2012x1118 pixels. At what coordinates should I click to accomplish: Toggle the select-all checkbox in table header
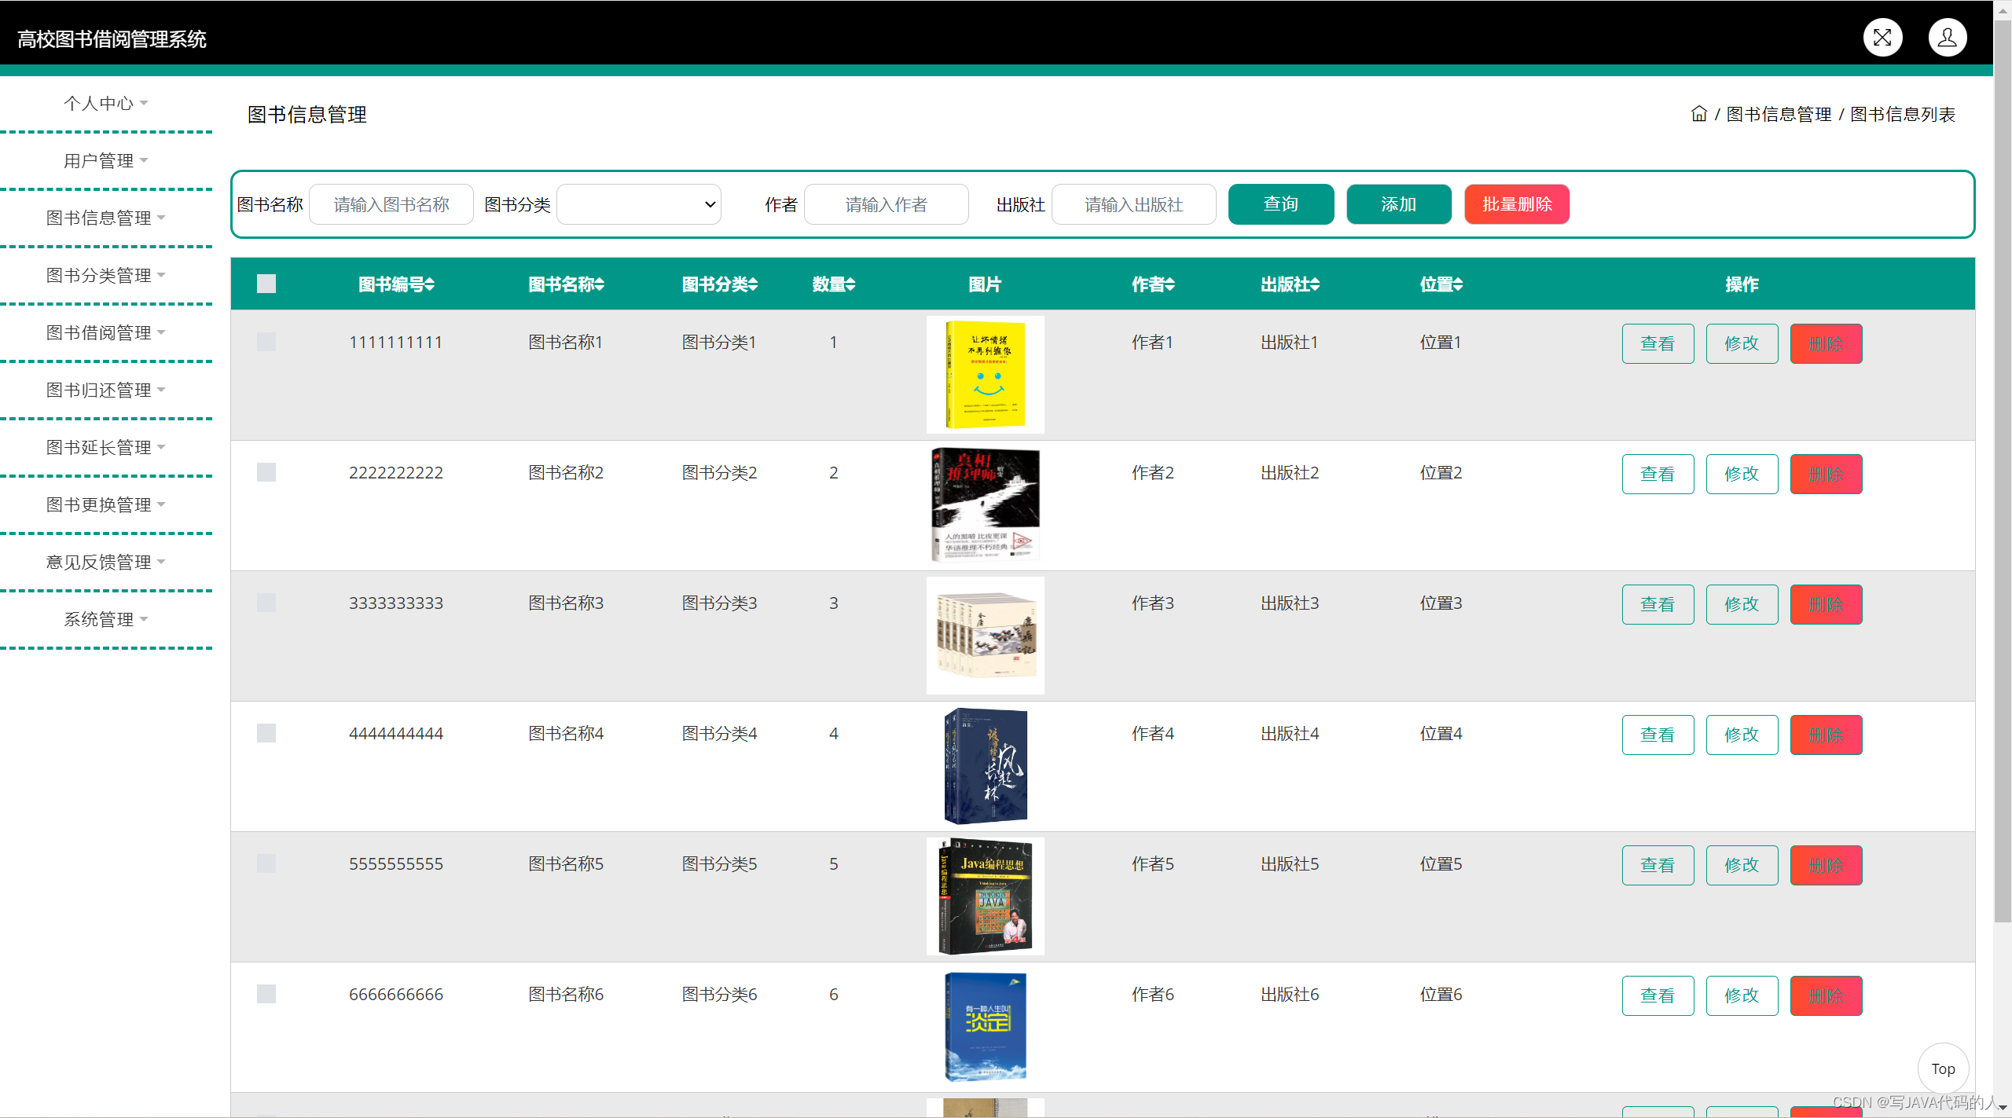[266, 284]
